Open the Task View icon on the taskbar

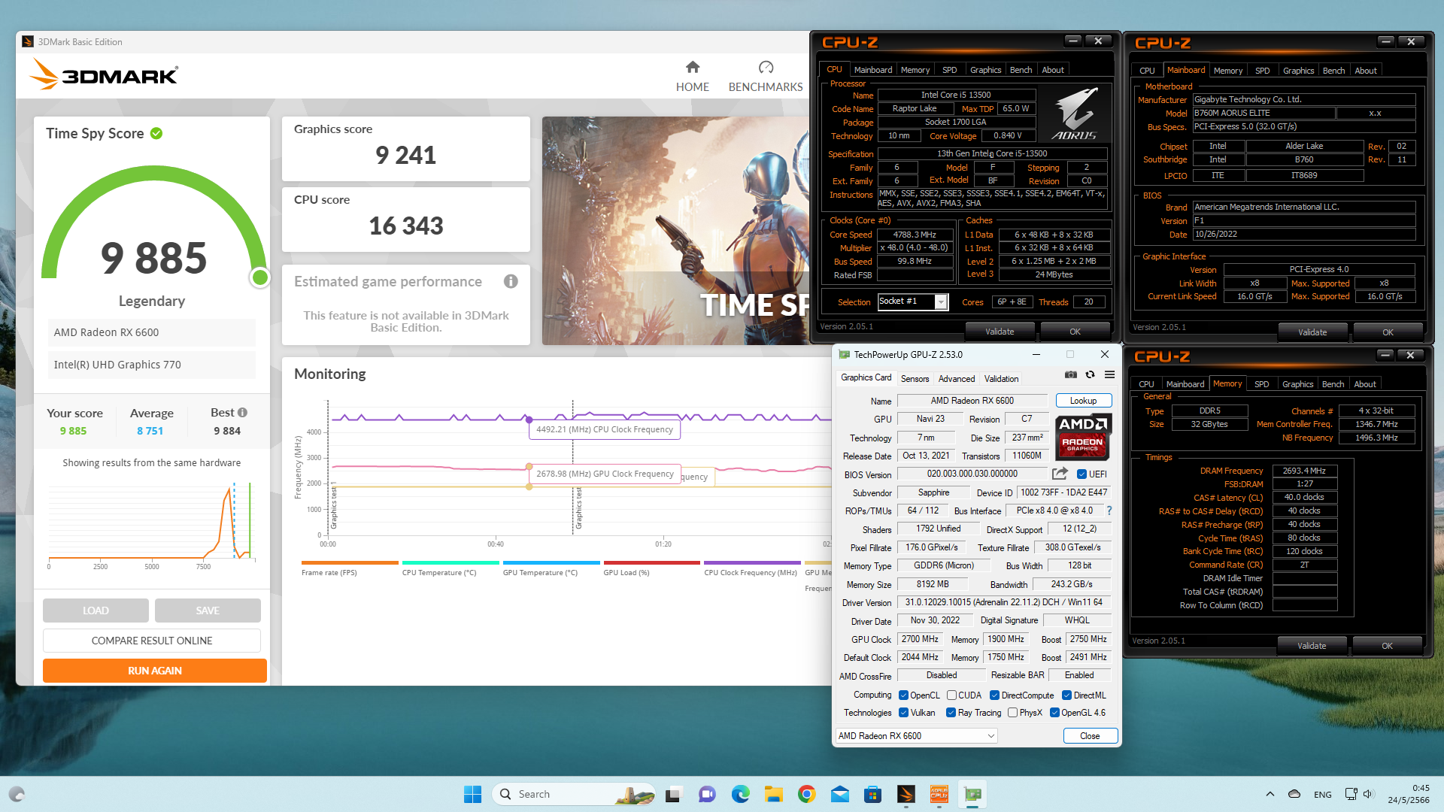tap(673, 794)
